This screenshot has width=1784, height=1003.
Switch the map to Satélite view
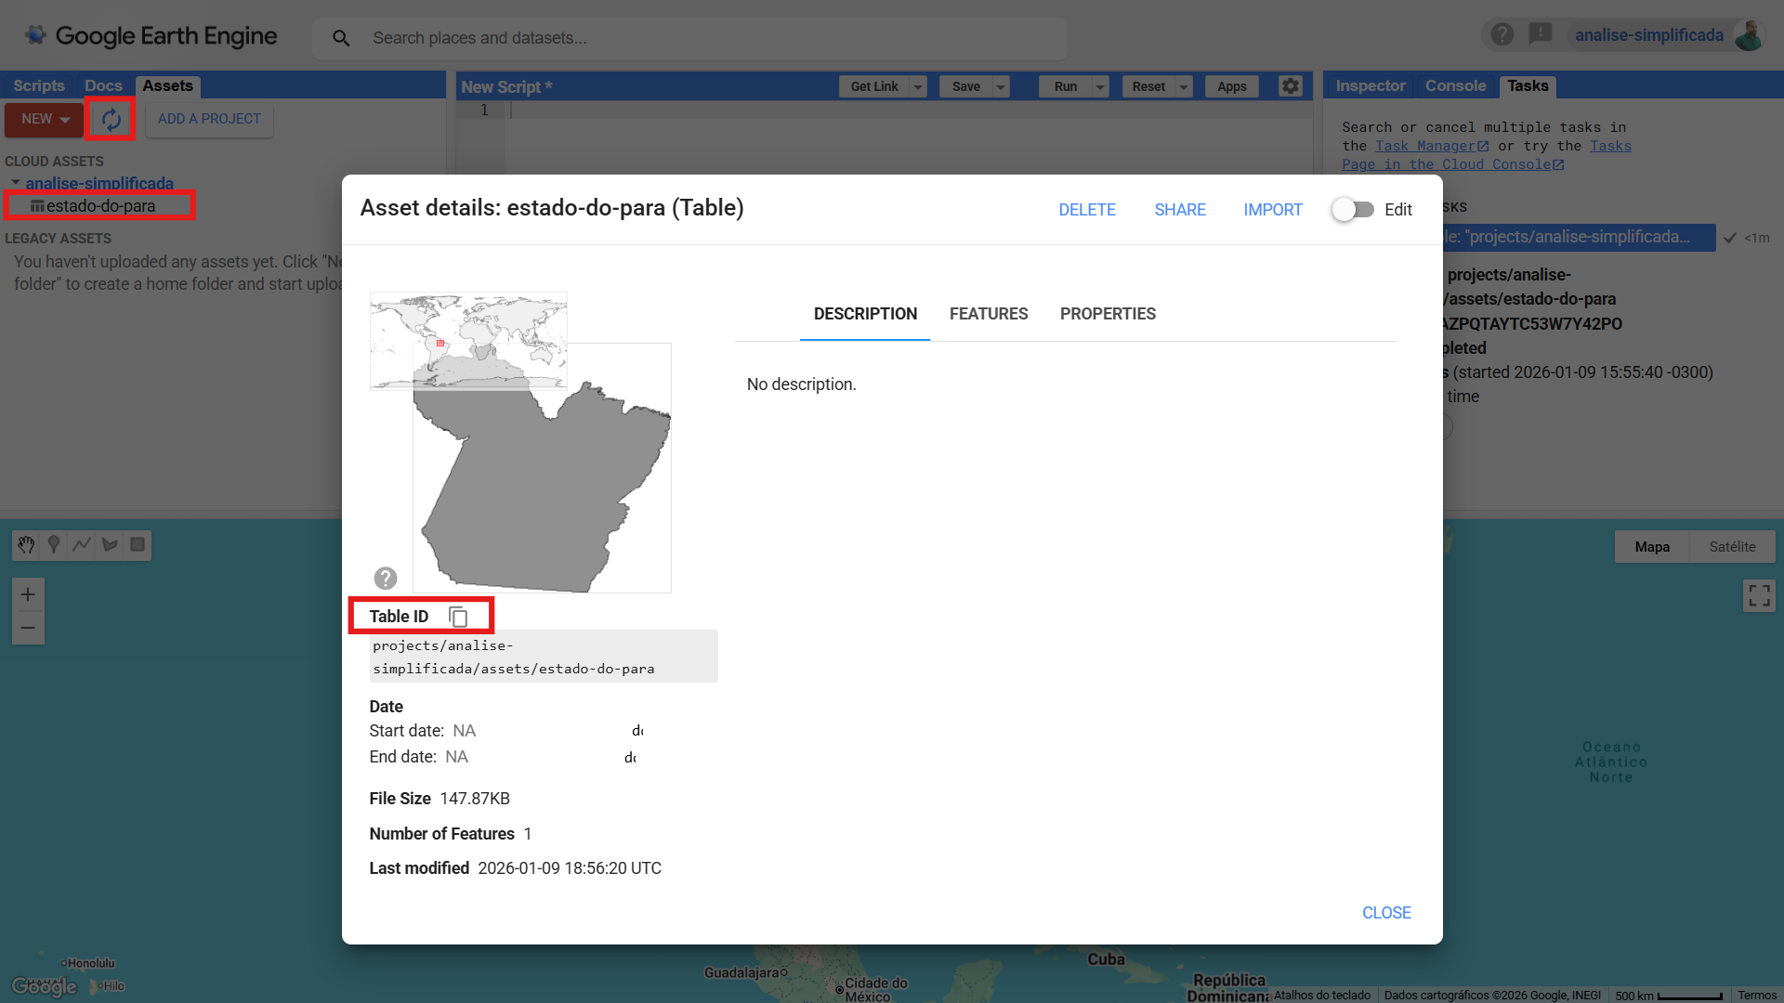(1732, 546)
